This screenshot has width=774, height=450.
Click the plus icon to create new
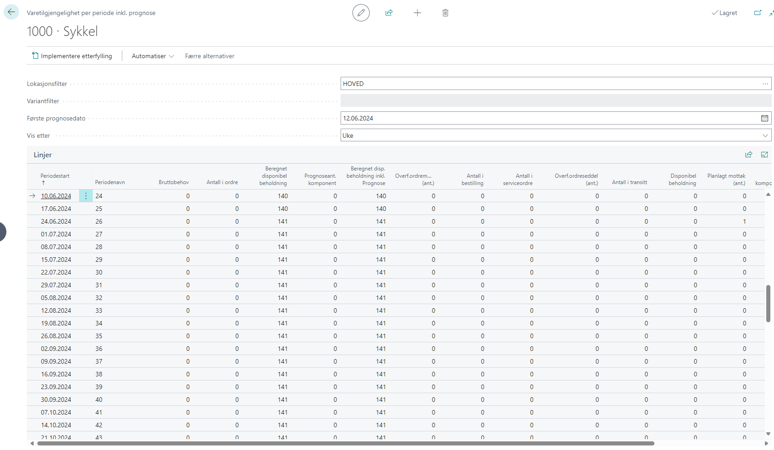click(x=417, y=13)
